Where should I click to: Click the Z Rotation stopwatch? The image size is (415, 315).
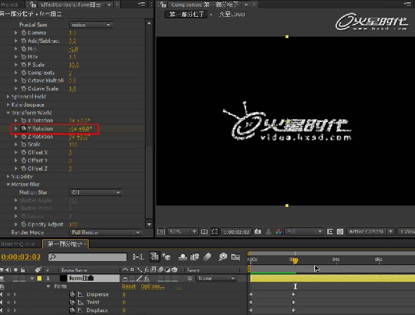point(23,137)
